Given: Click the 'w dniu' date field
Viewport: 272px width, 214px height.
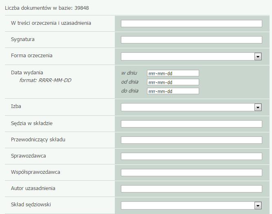Looking at the screenshot, I should click(173, 73).
